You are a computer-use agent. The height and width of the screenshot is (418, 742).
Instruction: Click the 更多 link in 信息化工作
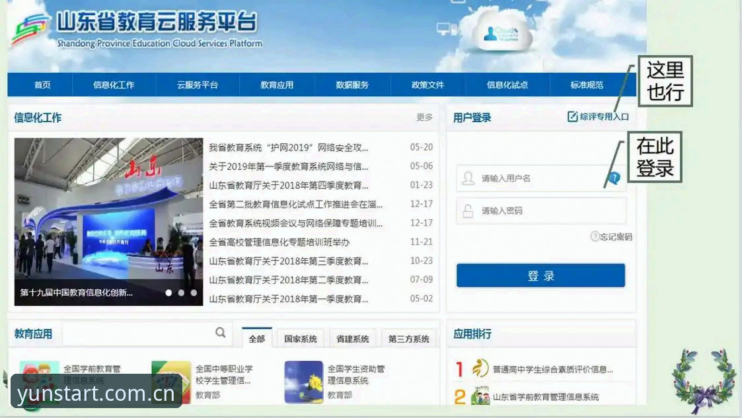click(x=424, y=118)
